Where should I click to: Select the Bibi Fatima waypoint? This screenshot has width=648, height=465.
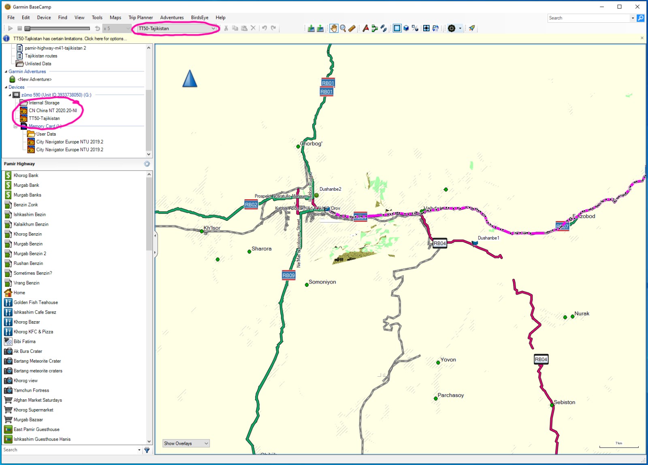click(24, 341)
